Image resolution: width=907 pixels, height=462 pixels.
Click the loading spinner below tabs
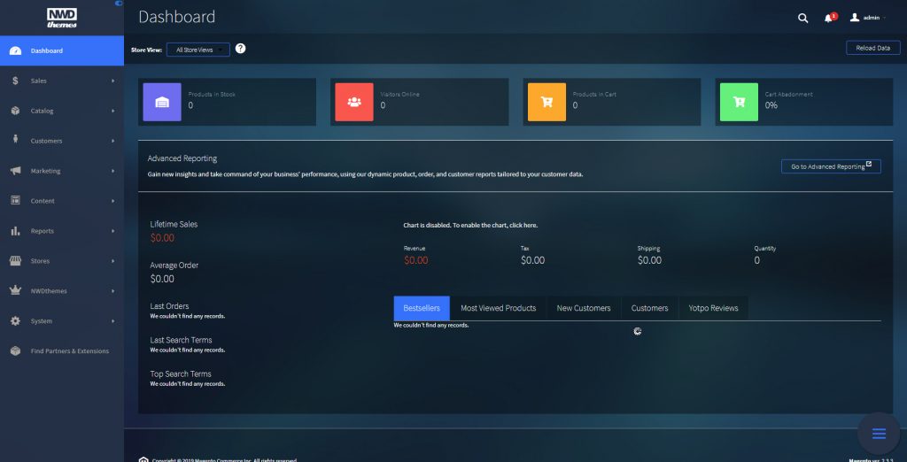(x=638, y=331)
